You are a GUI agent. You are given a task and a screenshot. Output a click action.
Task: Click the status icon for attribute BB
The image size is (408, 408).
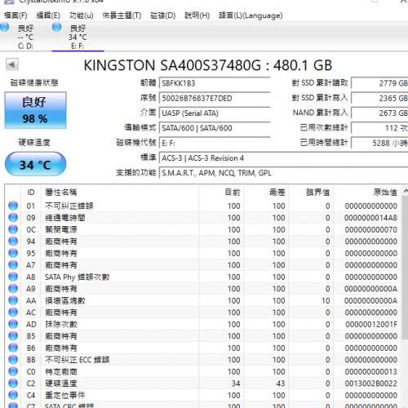click(13, 360)
